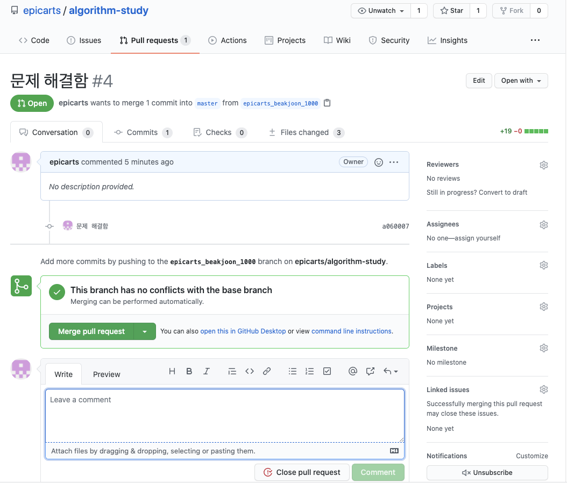
Task: Click Close pull request button
Action: (x=302, y=473)
